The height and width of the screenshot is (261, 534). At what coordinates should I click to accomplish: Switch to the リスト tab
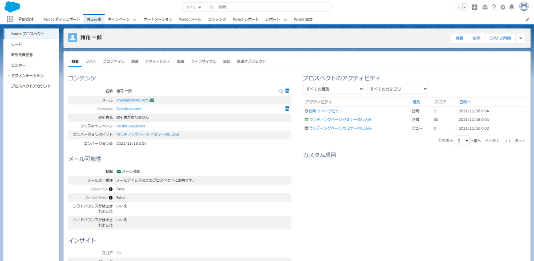[91, 61]
